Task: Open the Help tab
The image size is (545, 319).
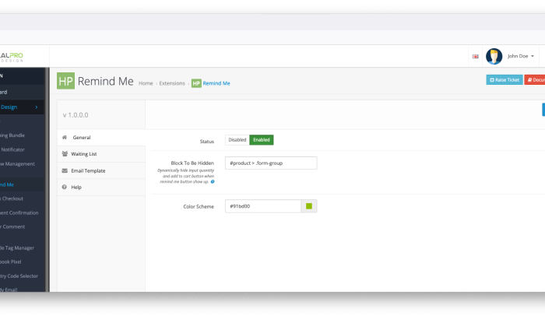Action: pyautogui.click(x=101, y=188)
